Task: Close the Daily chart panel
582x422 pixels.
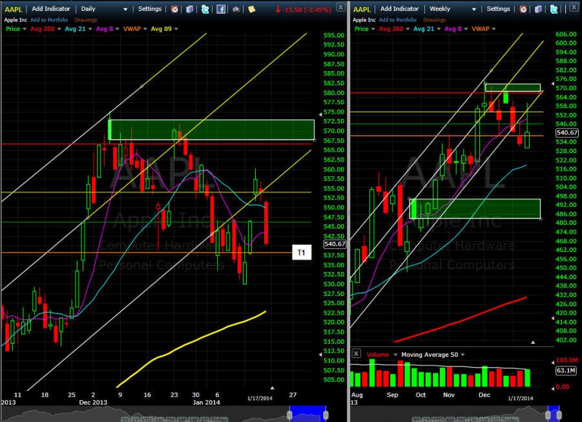Action: click(x=340, y=6)
